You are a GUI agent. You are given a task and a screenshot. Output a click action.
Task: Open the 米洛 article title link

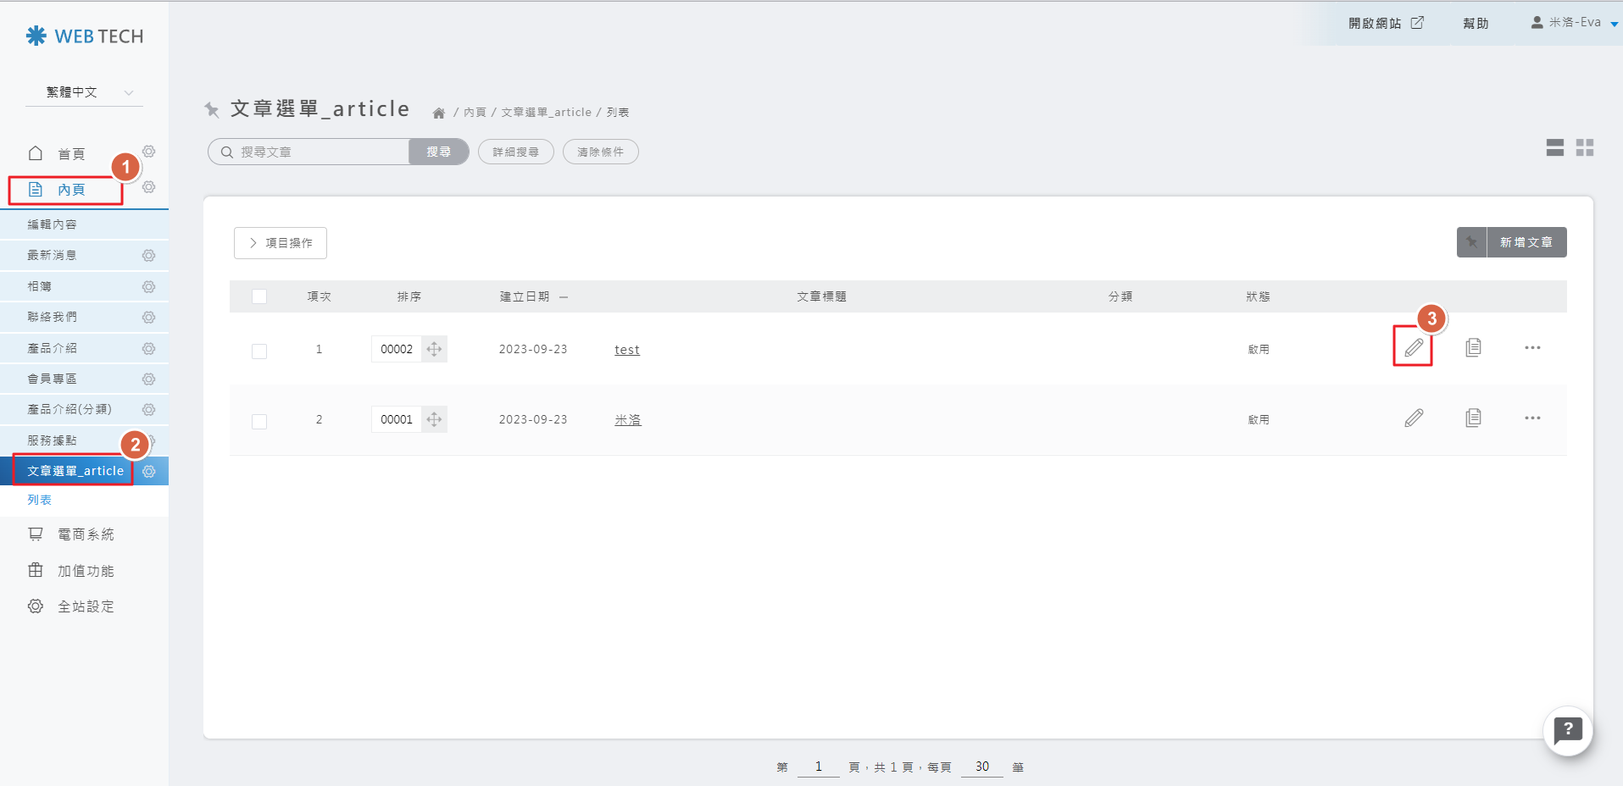coord(627,420)
